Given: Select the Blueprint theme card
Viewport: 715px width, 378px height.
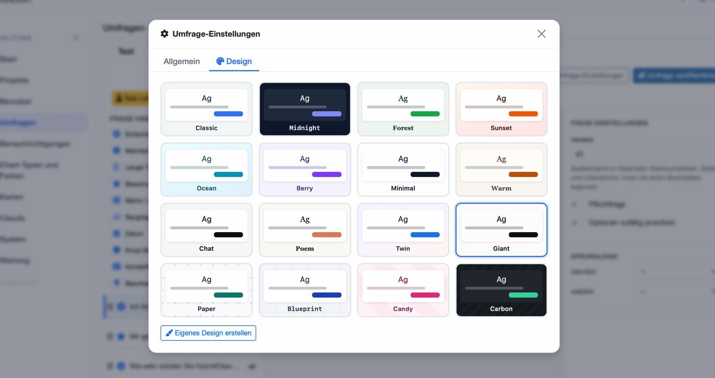Looking at the screenshot, I should pos(305,290).
